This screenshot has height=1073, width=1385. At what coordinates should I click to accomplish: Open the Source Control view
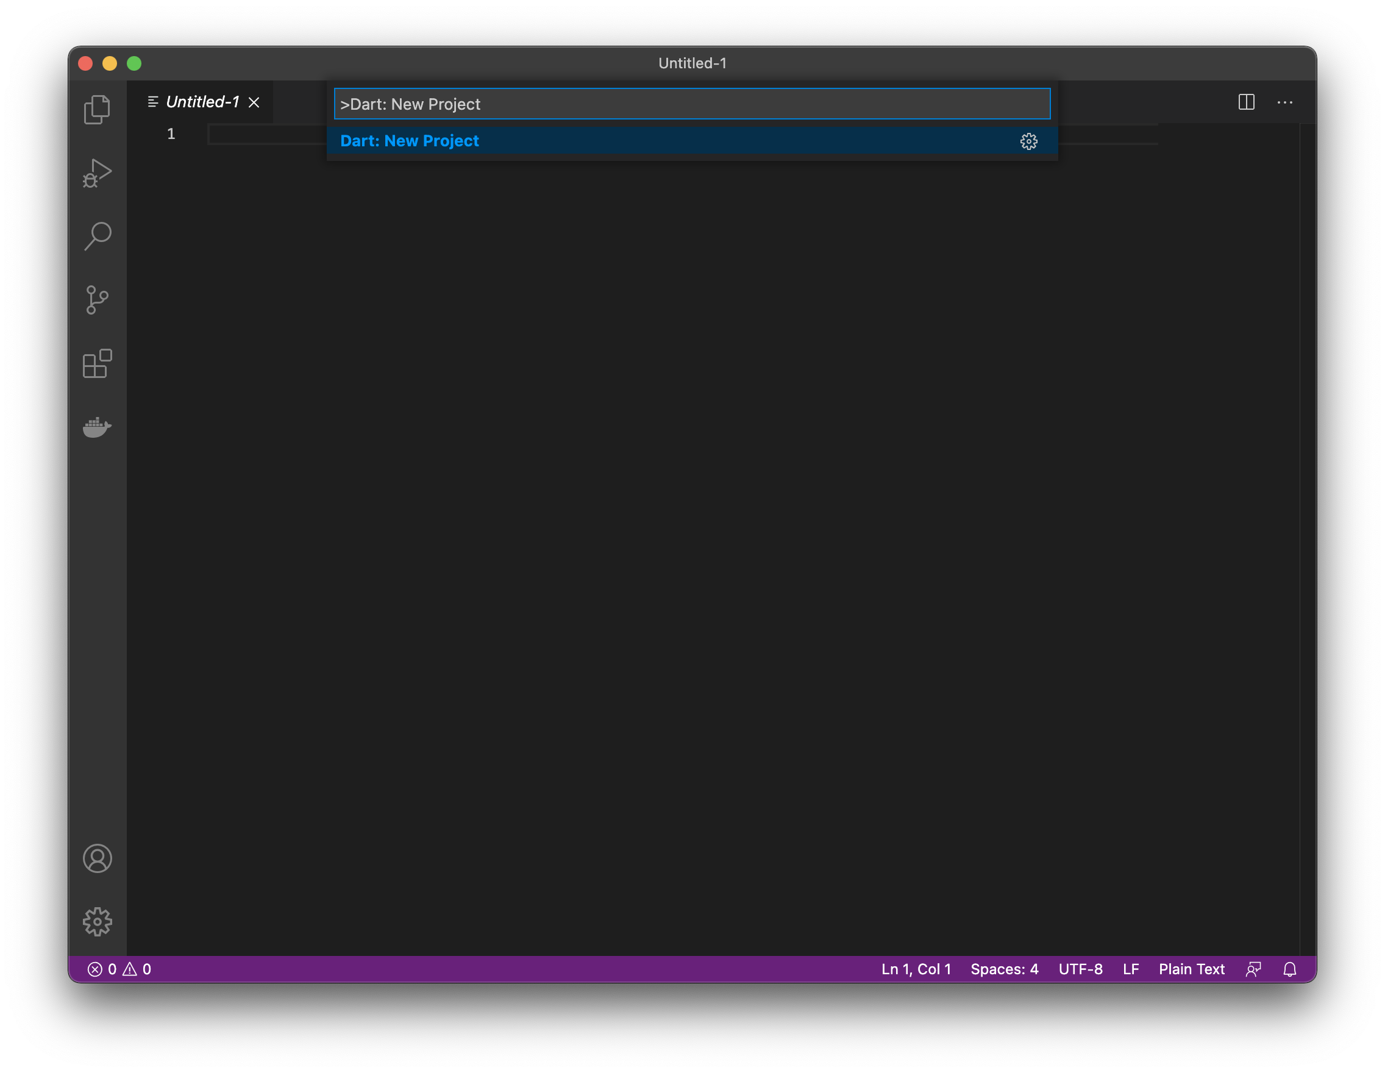[97, 299]
